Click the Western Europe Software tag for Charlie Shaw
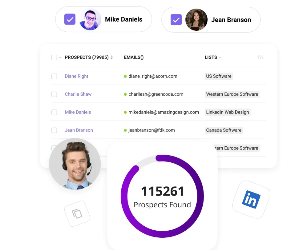The height and width of the screenshot is (250, 295). [232, 94]
